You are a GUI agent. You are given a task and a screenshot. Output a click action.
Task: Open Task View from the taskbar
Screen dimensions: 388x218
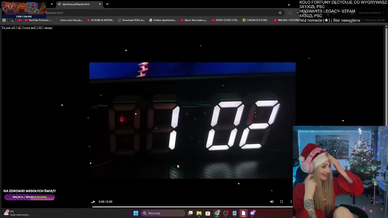(190, 213)
